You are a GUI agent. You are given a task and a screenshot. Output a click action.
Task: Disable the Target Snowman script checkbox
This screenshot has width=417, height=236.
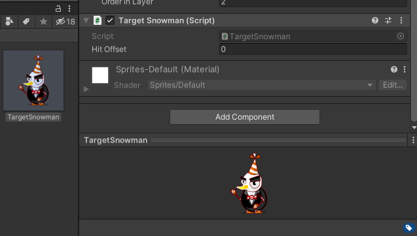point(110,20)
